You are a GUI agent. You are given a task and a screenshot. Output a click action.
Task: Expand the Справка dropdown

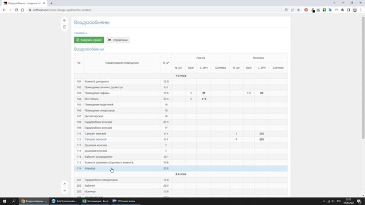point(80,33)
